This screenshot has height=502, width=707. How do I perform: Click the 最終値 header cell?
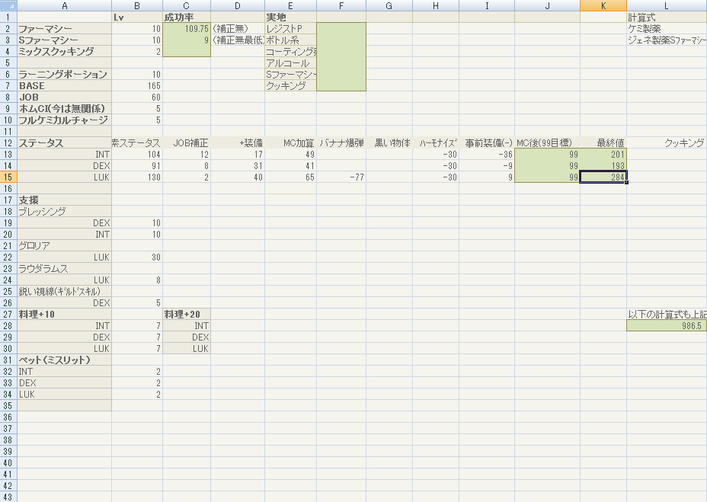coord(603,143)
